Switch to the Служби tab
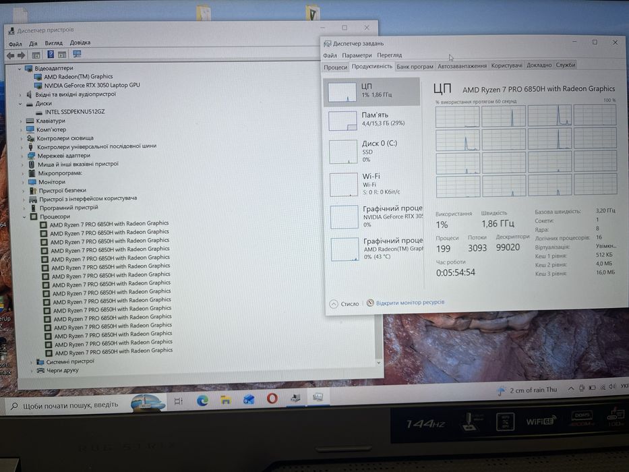 coord(566,65)
